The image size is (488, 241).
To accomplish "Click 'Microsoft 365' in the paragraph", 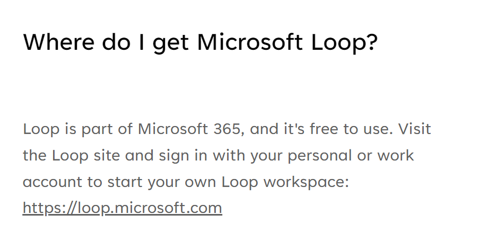I will click(189, 129).
